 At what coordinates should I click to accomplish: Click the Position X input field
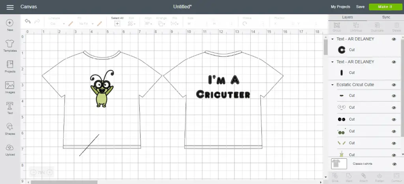click(286, 24)
